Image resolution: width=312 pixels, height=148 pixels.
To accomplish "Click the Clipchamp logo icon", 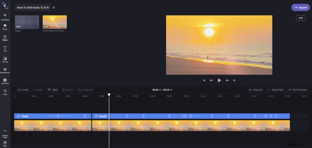I will pos(5,6).
